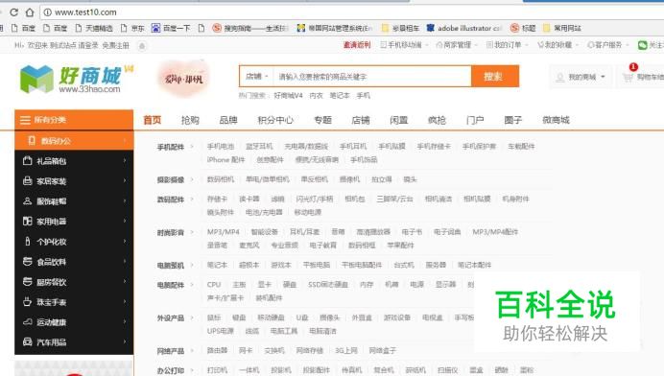Click the 路由器 category link
The width and height of the screenshot is (664, 376).
(217, 351)
